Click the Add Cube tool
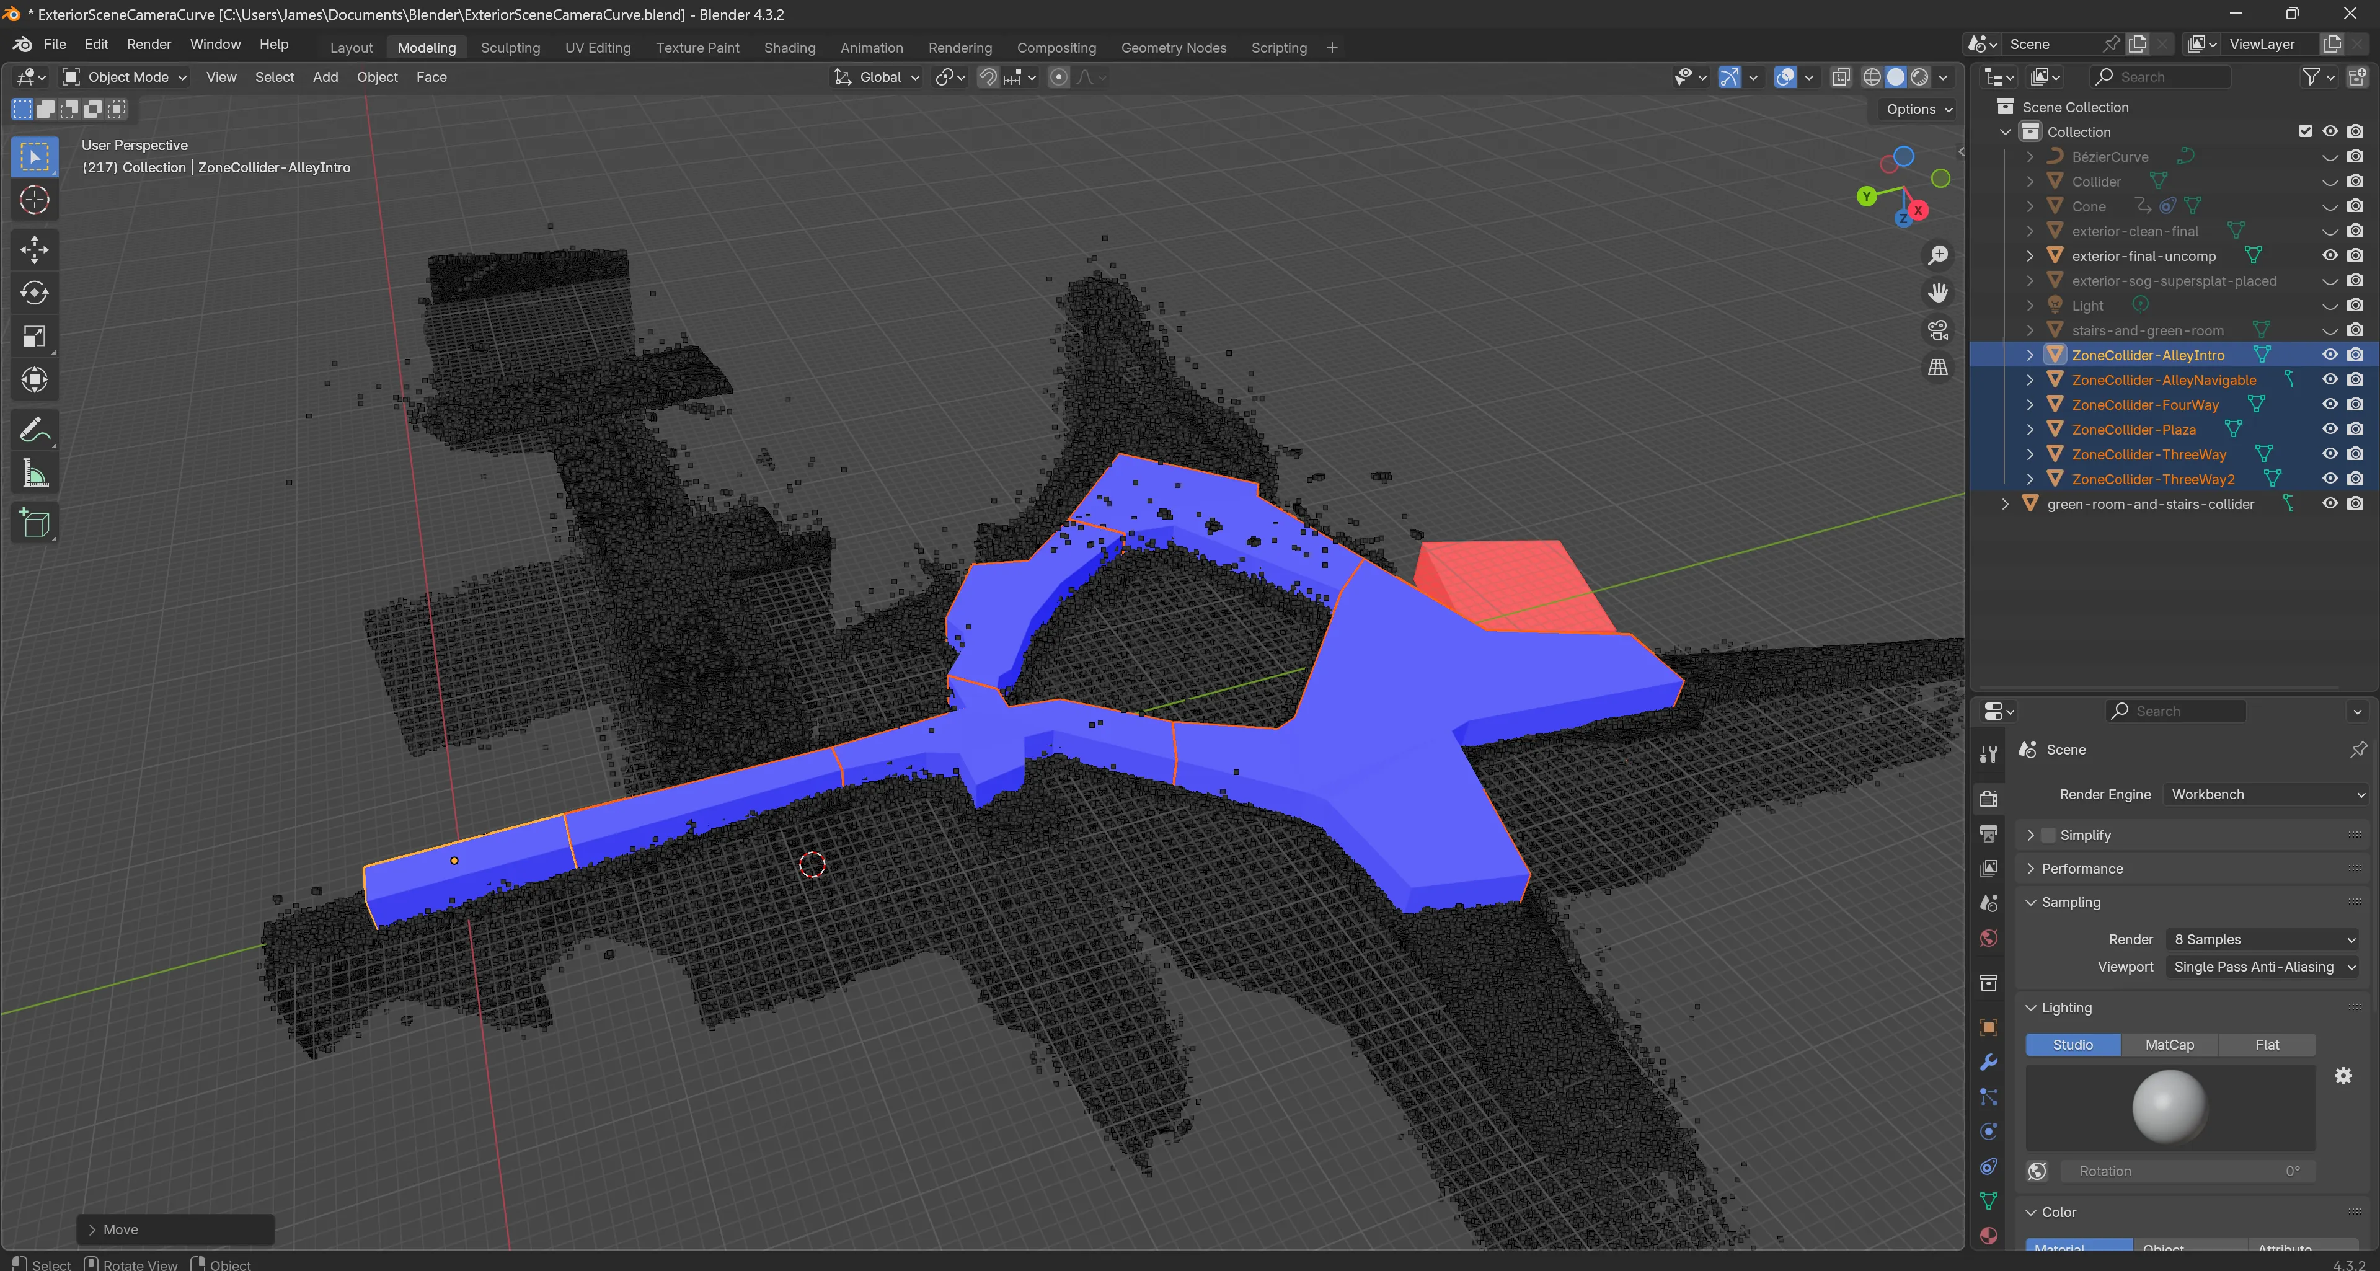 [34, 524]
